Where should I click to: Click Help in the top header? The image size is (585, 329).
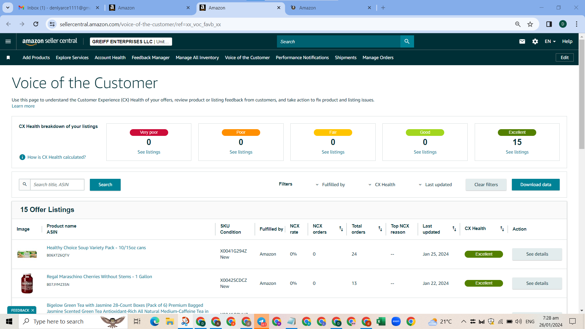(567, 41)
